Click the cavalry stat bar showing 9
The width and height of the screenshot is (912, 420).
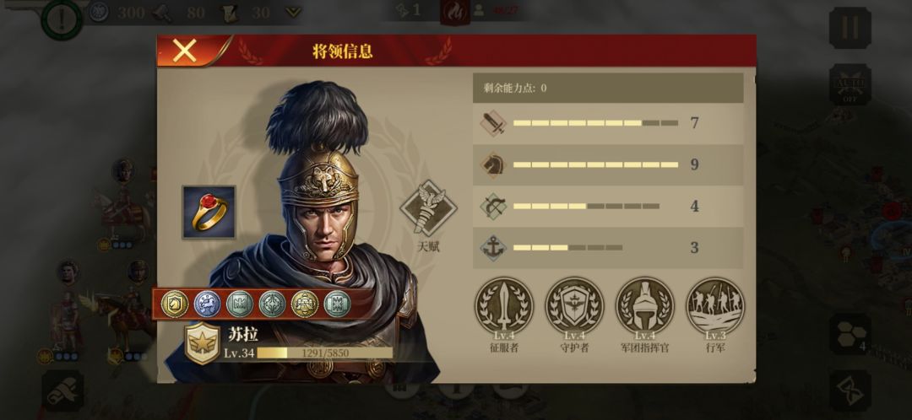coord(595,165)
